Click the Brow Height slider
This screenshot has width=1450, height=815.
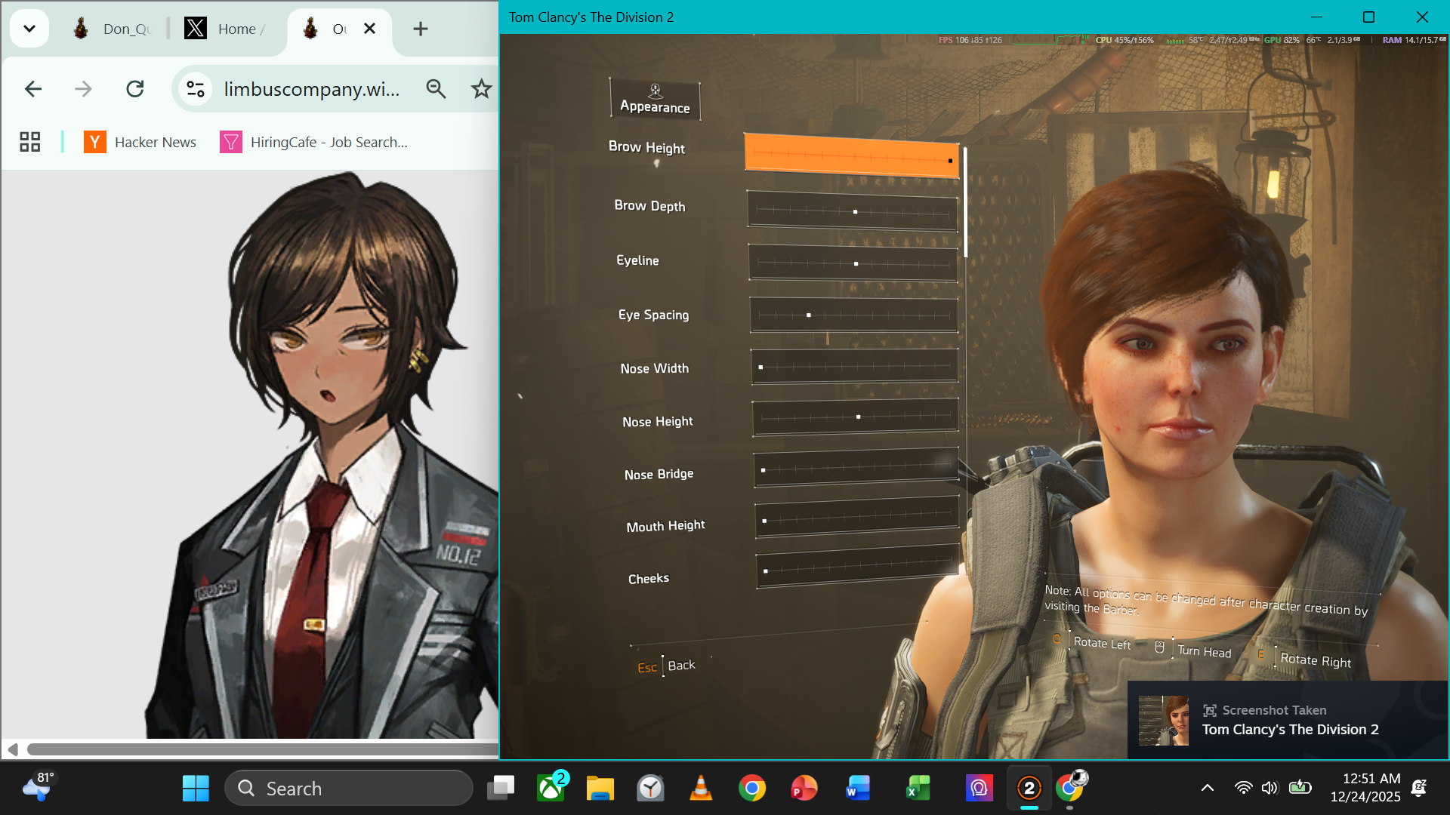pyautogui.click(x=852, y=156)
